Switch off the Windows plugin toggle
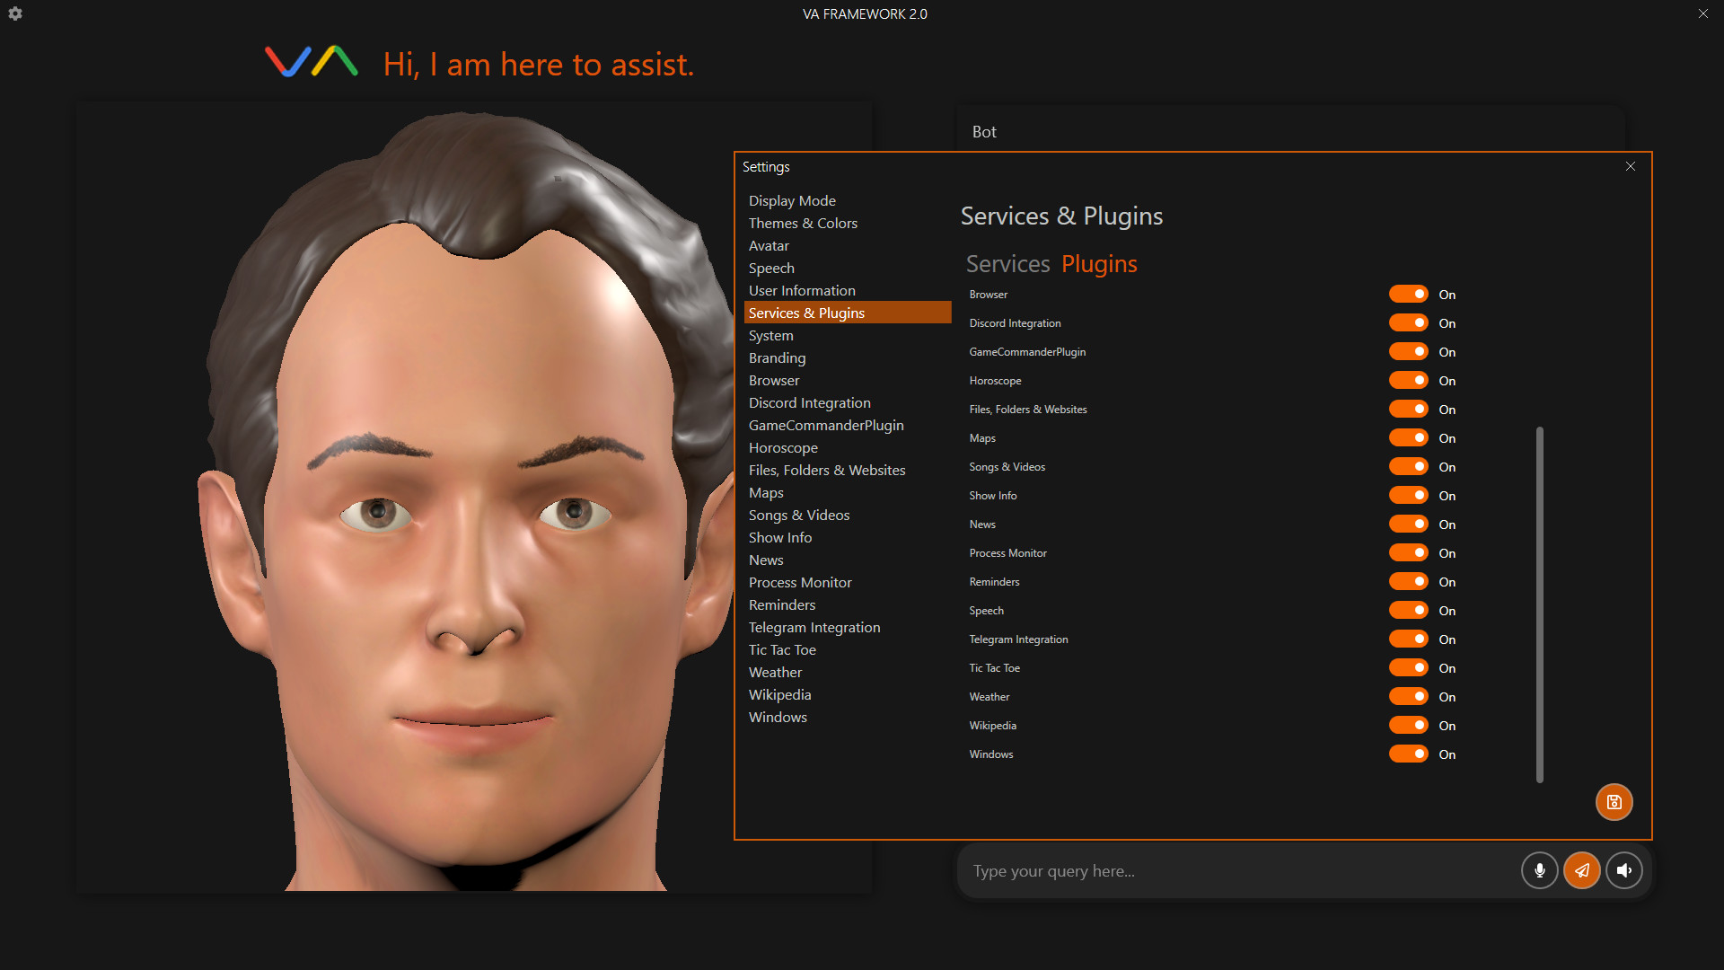The height and width of the screenshot is (970, 1724). [1408, 754]
